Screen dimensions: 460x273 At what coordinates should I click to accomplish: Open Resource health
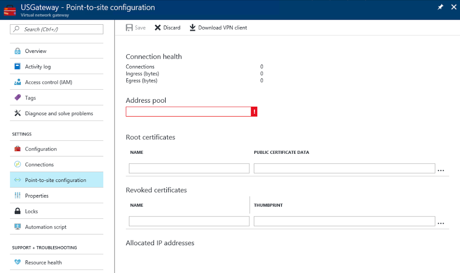(x=57, y=262)
